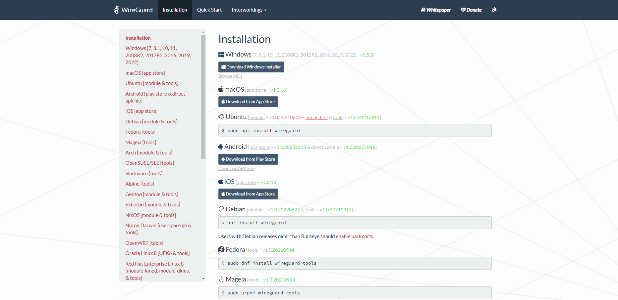
Task: Jump to Alpine [tools] in sidebar
Action: pyautogui.click(x=140, y=184)
